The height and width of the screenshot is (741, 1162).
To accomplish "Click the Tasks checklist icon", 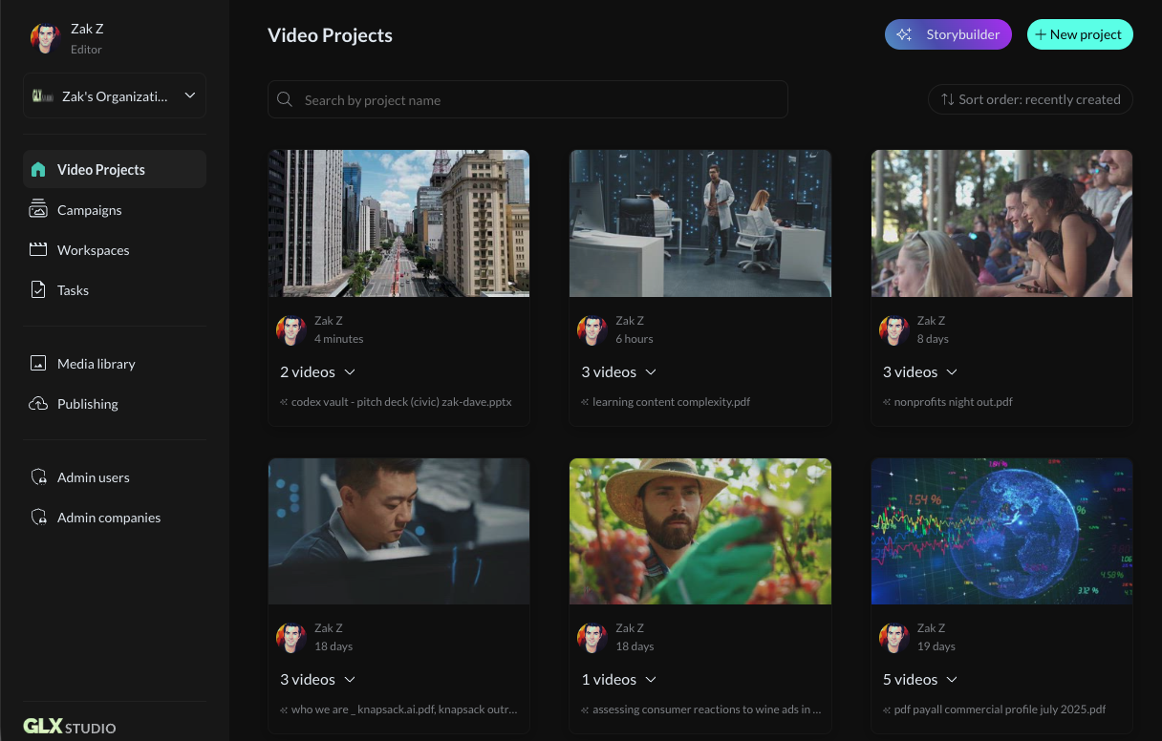I will pyautogui.click(x=38, y=290).
